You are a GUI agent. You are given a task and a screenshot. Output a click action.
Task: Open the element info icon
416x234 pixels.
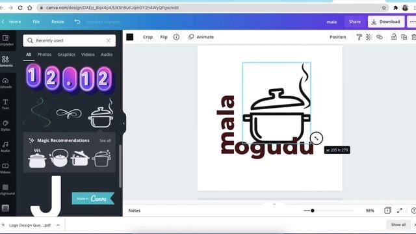click(176, 37)
